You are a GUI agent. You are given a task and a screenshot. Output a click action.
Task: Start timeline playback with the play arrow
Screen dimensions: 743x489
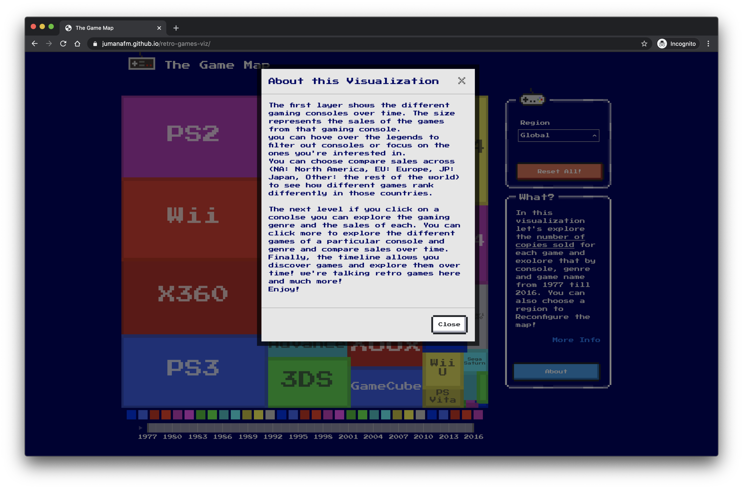click(141, 428)
